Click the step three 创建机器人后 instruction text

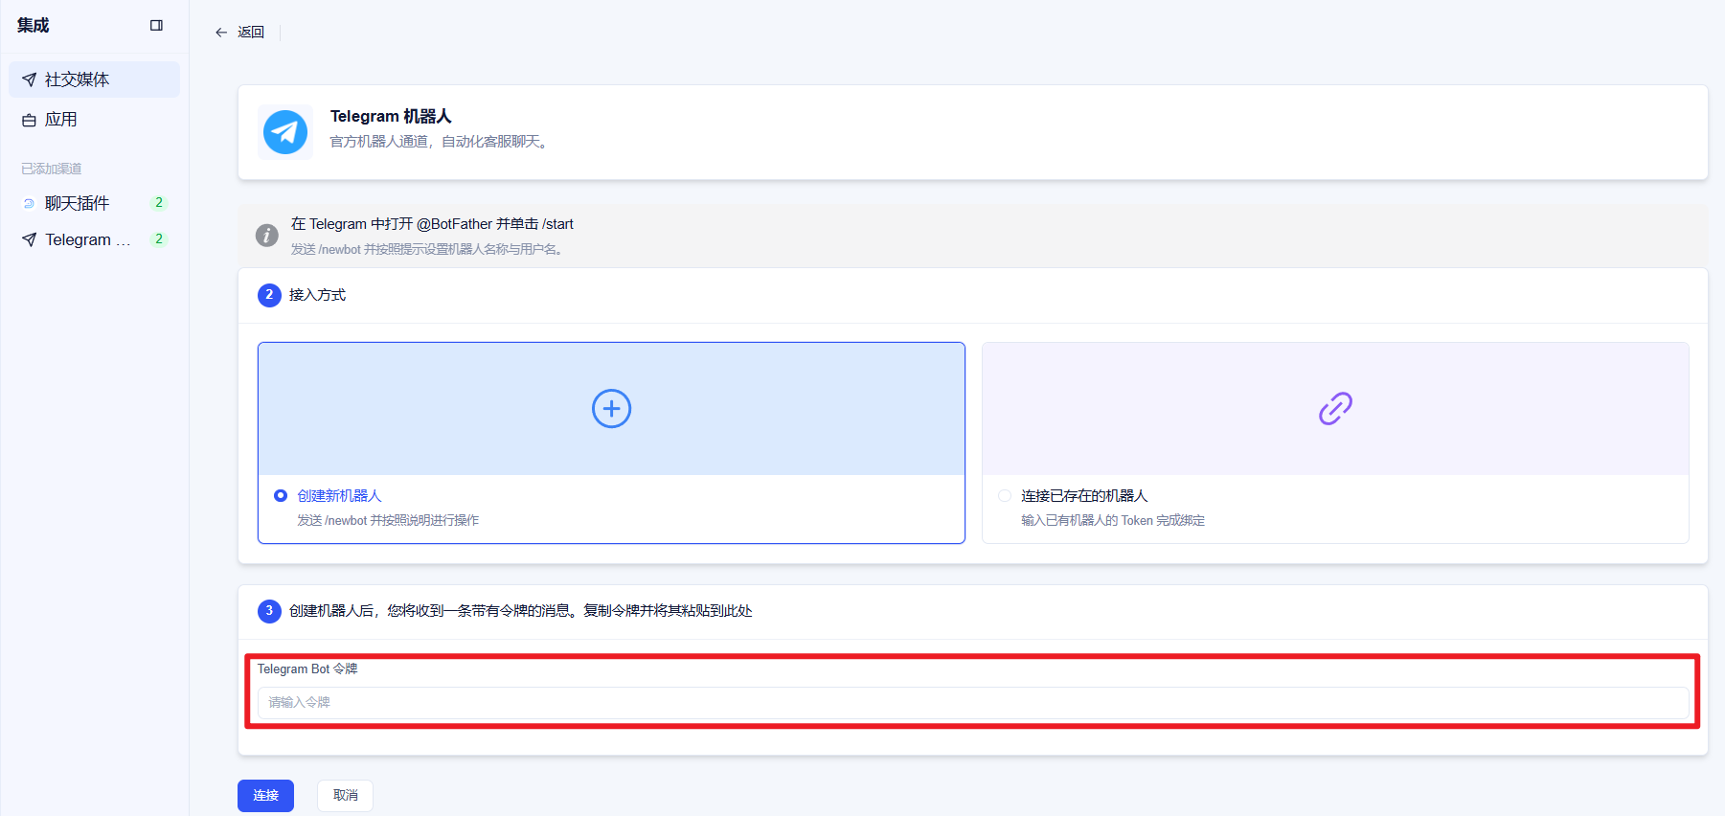click(x=521, y=611)
